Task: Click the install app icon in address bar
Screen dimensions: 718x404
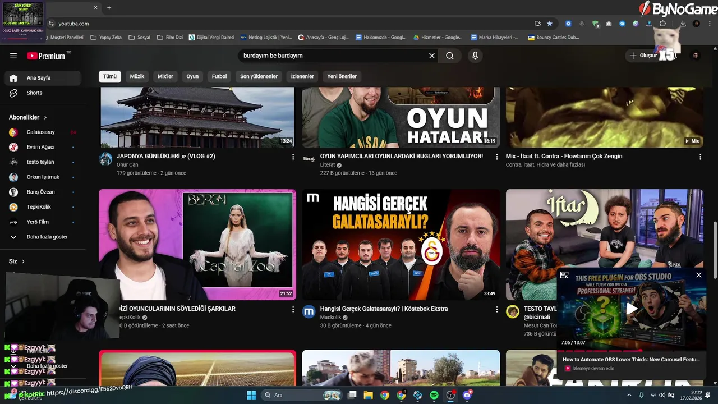Action: (x=537, y=24)
